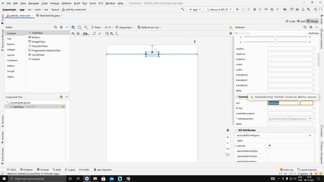Click the text attribute input field

(290, 103)
